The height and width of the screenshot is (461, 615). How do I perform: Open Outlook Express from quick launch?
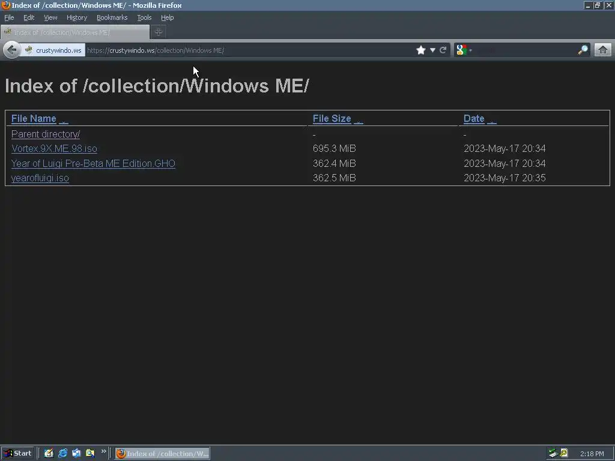point(76,453)
